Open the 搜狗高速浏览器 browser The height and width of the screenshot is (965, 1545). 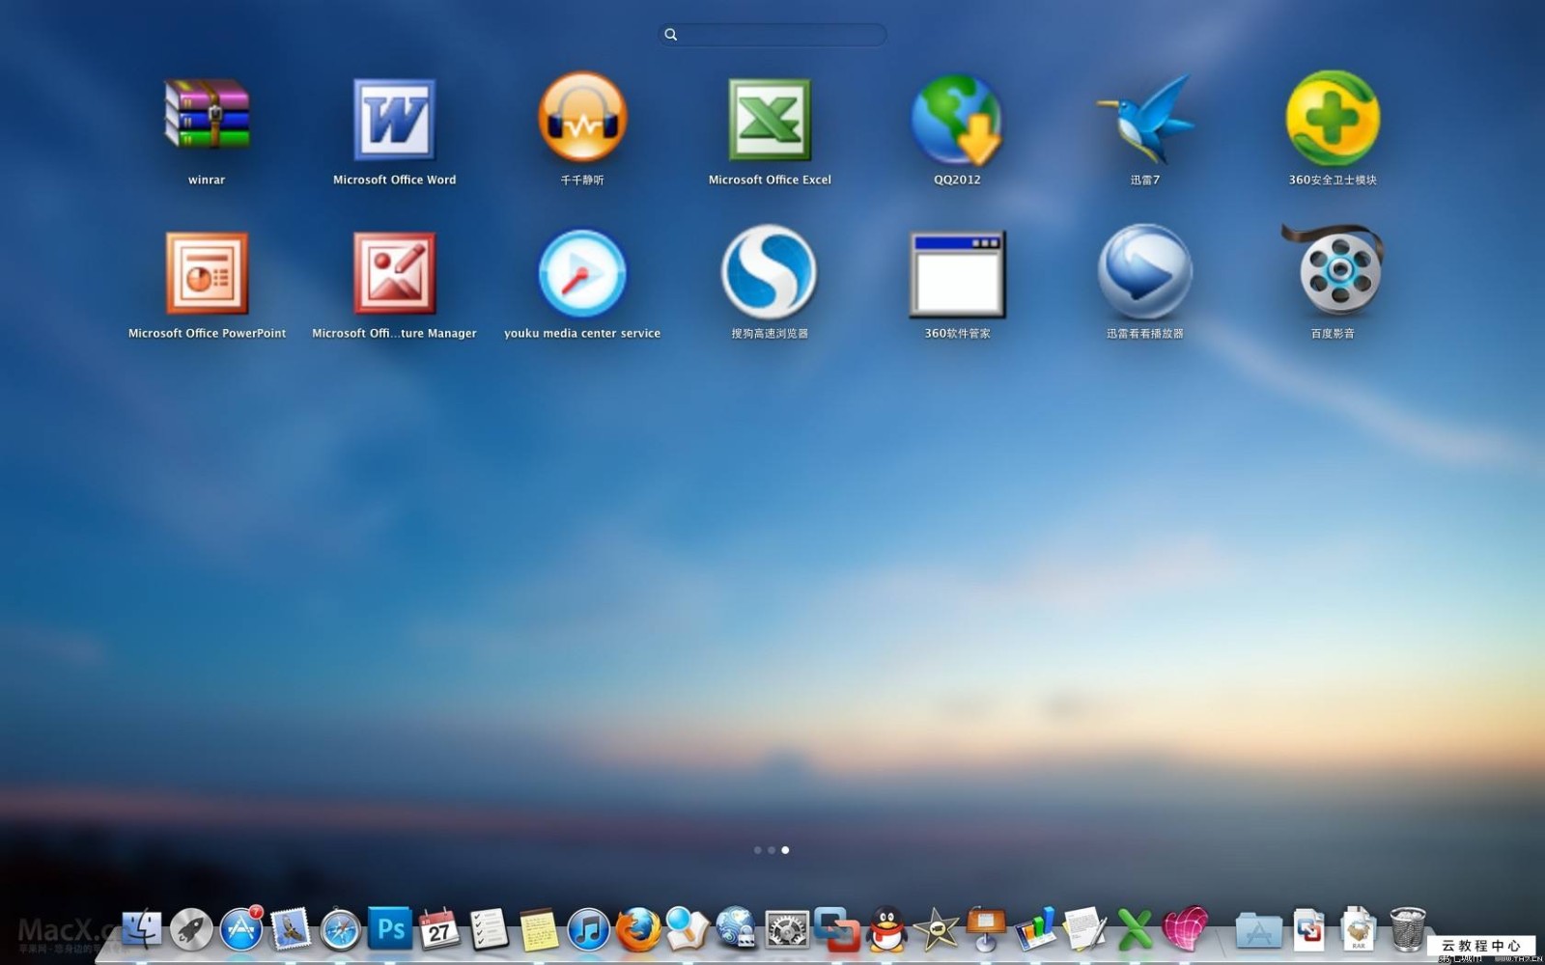point(770,275)
